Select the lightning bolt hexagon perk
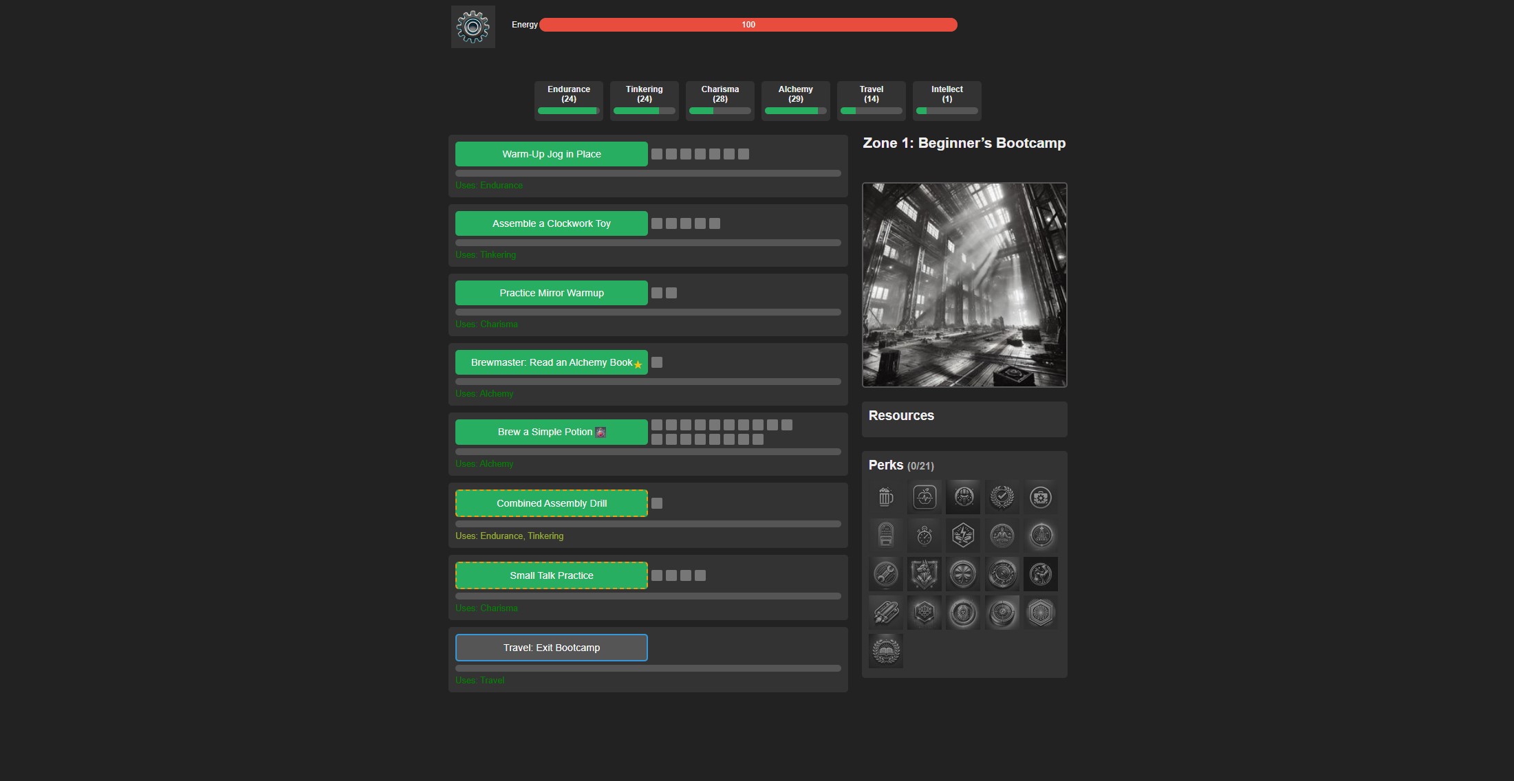 click(x=963, y=536)
